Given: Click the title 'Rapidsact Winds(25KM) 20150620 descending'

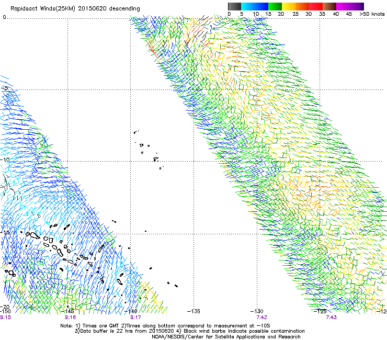Looking at the screenshot, I should (75, 9).
